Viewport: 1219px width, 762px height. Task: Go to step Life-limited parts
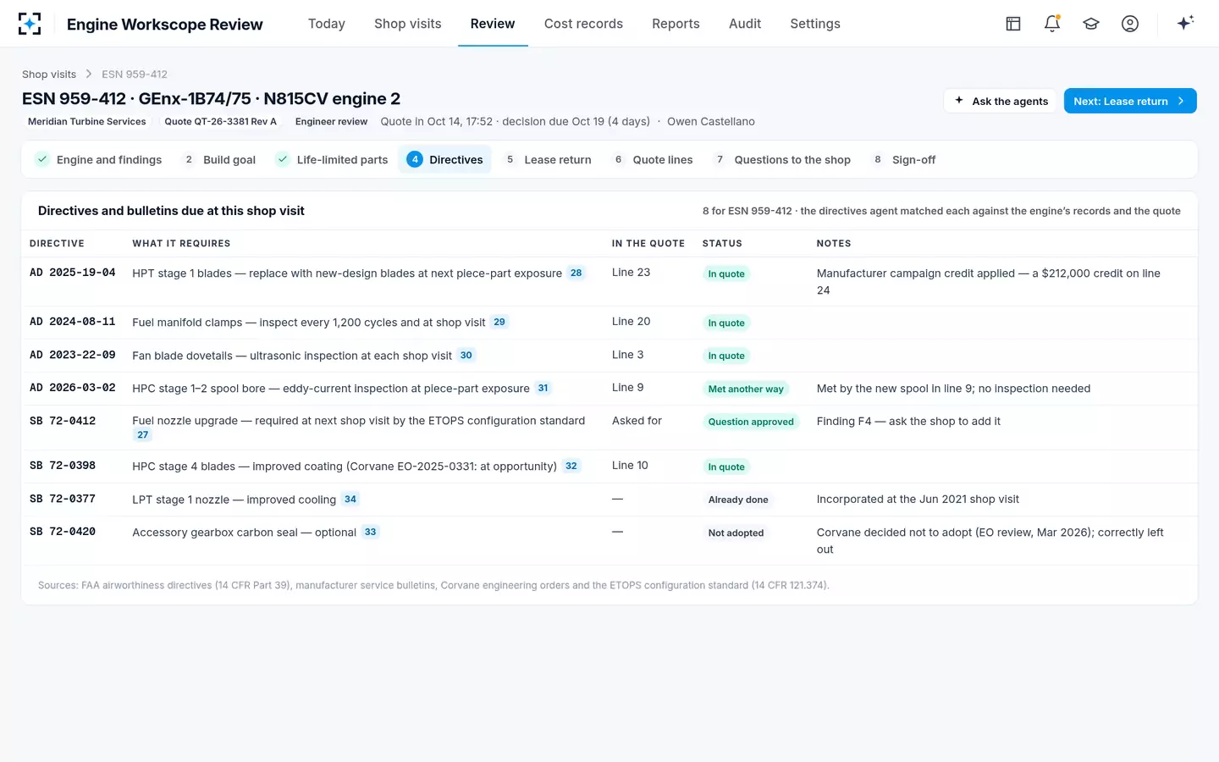tap(332, 159)
